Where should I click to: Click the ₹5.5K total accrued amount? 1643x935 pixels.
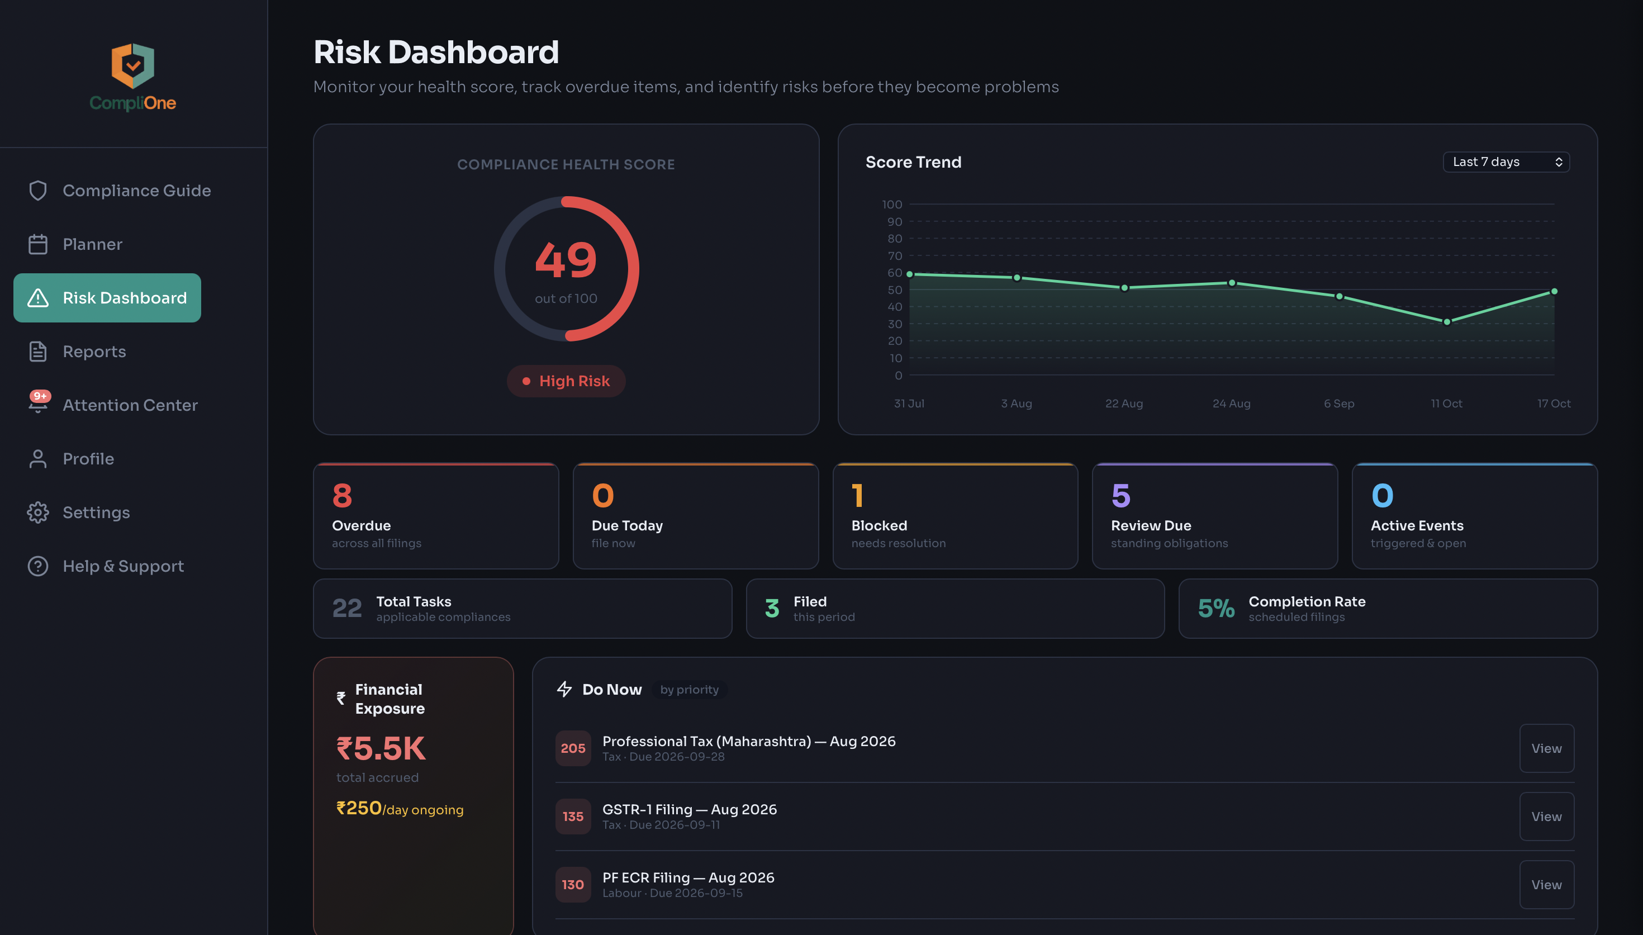click(x=381, y=748)
